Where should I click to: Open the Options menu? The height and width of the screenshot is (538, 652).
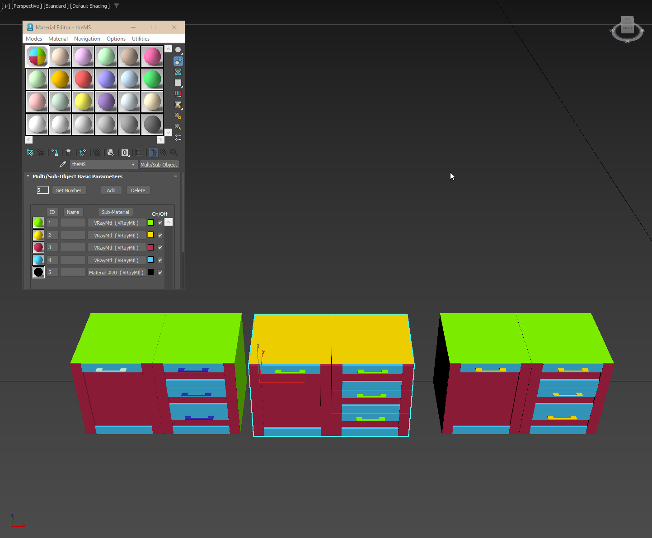click(116, 39)
